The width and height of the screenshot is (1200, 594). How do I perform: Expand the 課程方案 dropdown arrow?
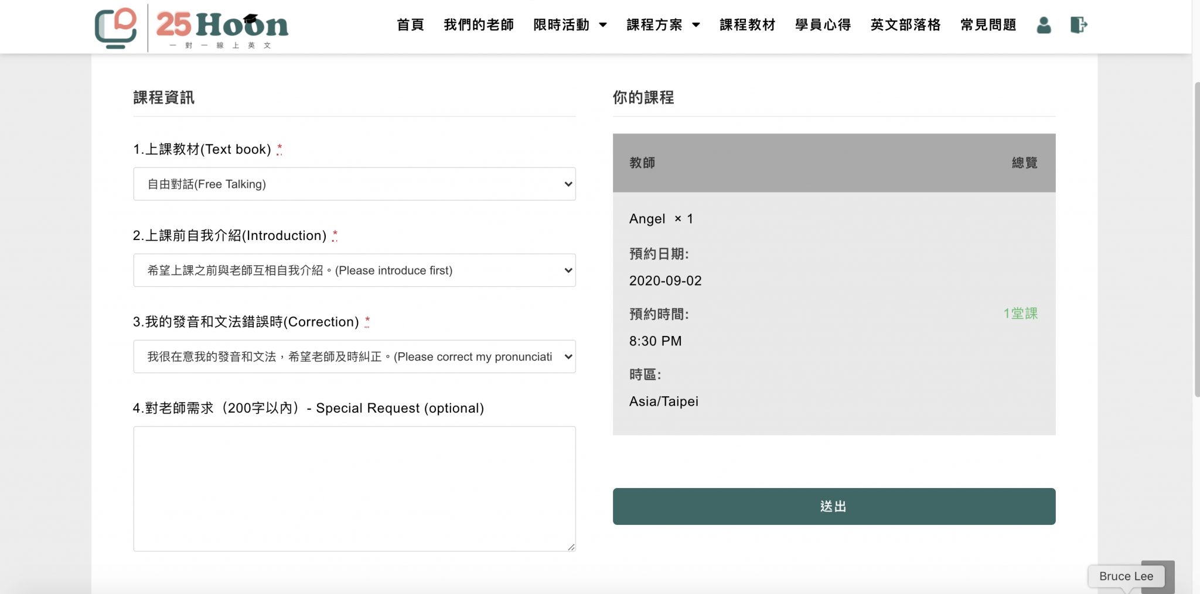696,25
